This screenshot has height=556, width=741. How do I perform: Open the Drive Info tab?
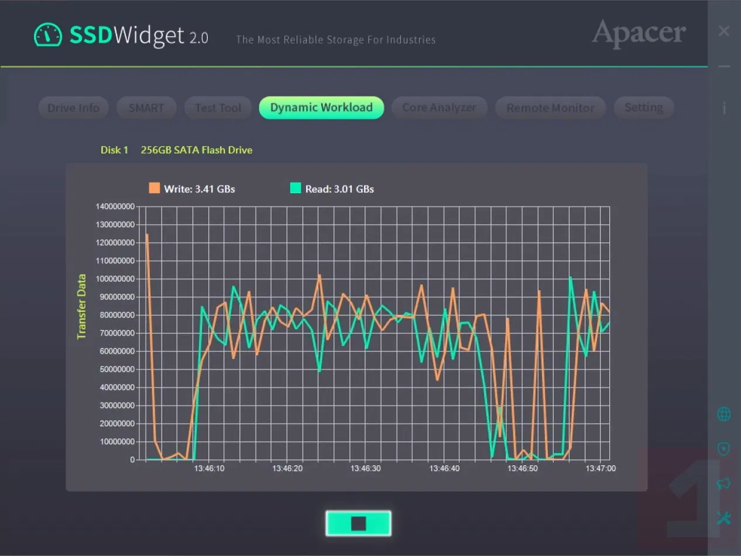(74, 108)
